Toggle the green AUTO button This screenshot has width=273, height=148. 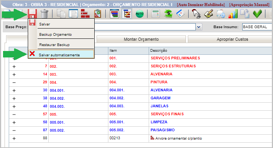click(140, 14)
